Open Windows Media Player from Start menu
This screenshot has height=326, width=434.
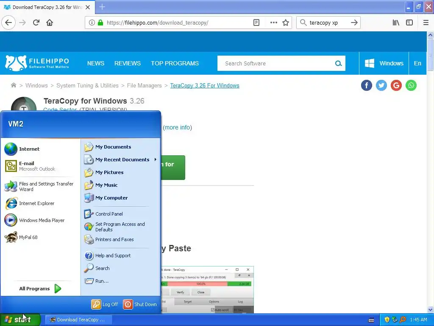(40, 220)
